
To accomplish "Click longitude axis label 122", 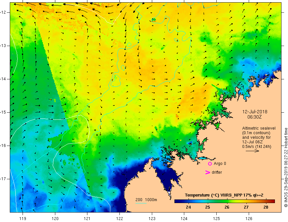I will pyautogui.click(x=119, y=218).
